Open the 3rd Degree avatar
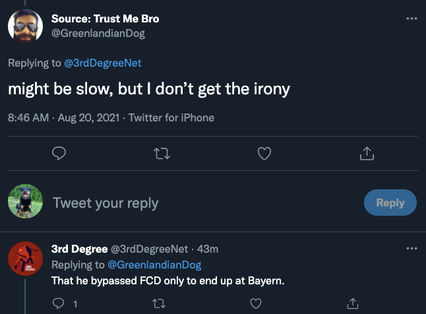 click(x=25, y=259)
